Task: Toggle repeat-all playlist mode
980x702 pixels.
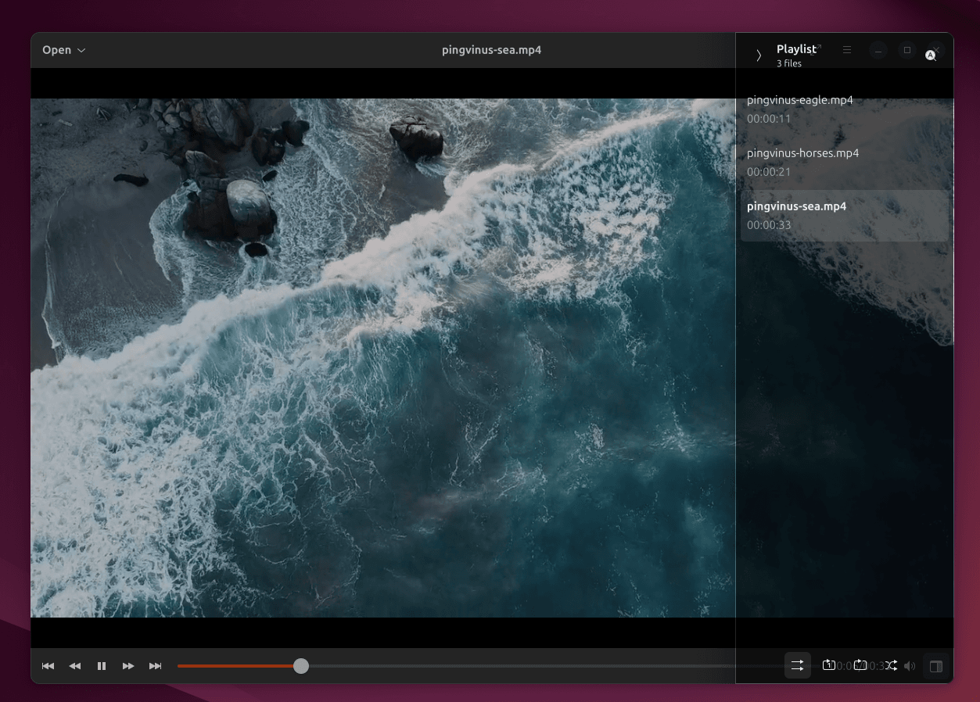Action: (x=860, y=666)
